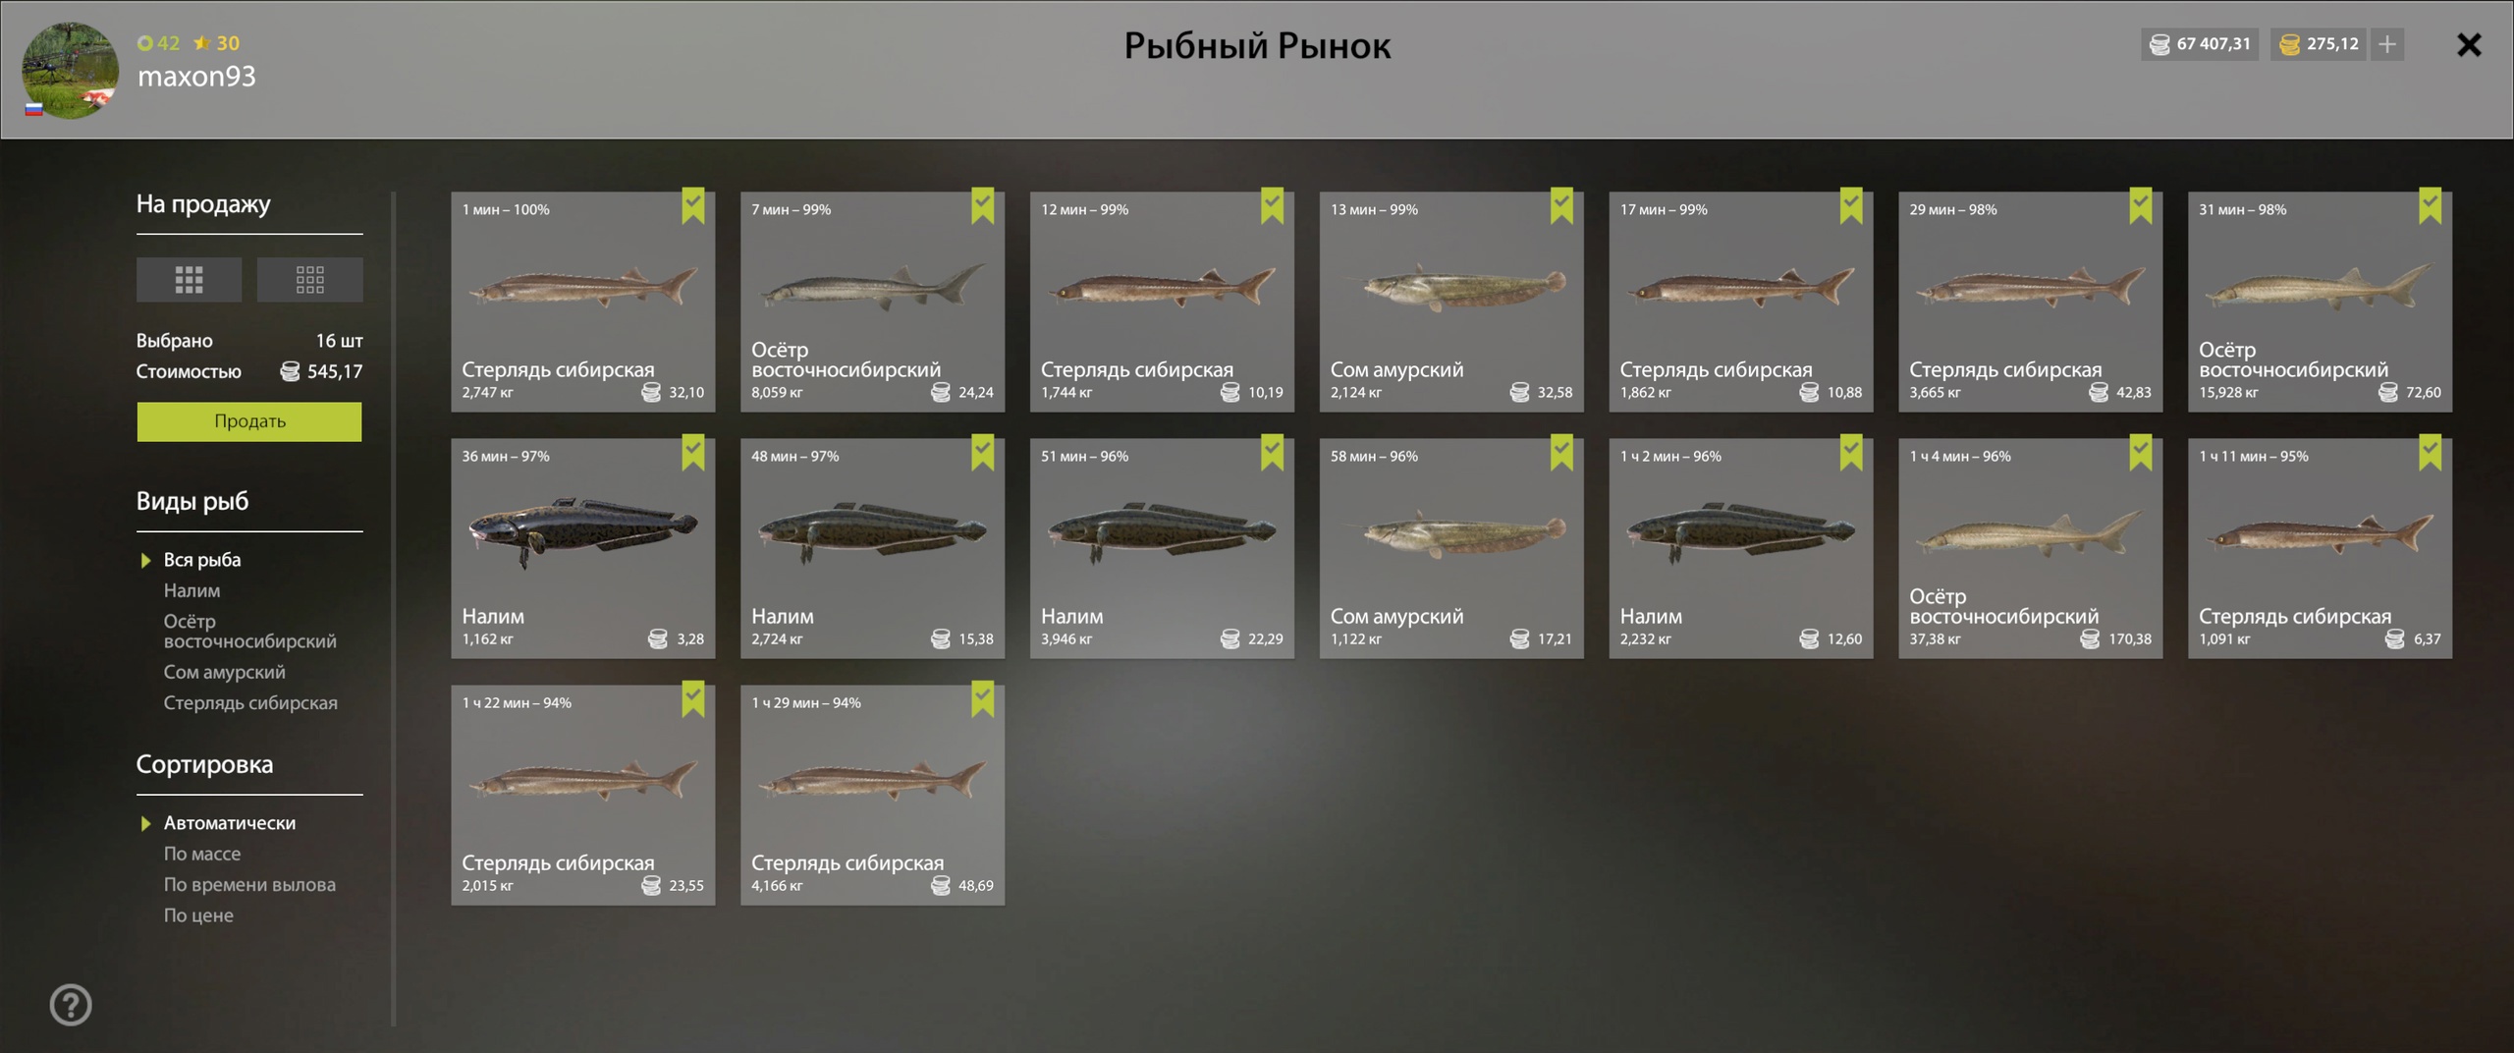Switch to small grid view icon
Viewport: 2514px width, 1053px height.
(309, 280)
